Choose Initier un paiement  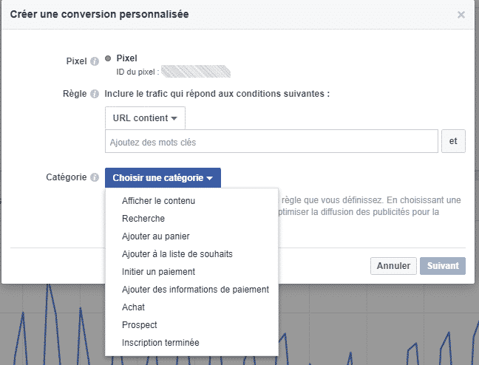[158, 272]
